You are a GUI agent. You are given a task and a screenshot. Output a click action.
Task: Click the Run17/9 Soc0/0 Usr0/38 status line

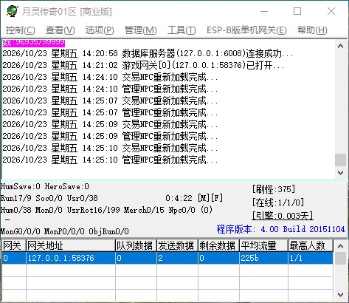click(x=49, y=198)
